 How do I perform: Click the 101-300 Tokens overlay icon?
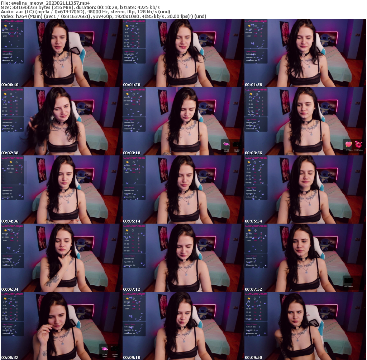click(x=237, y=144)
